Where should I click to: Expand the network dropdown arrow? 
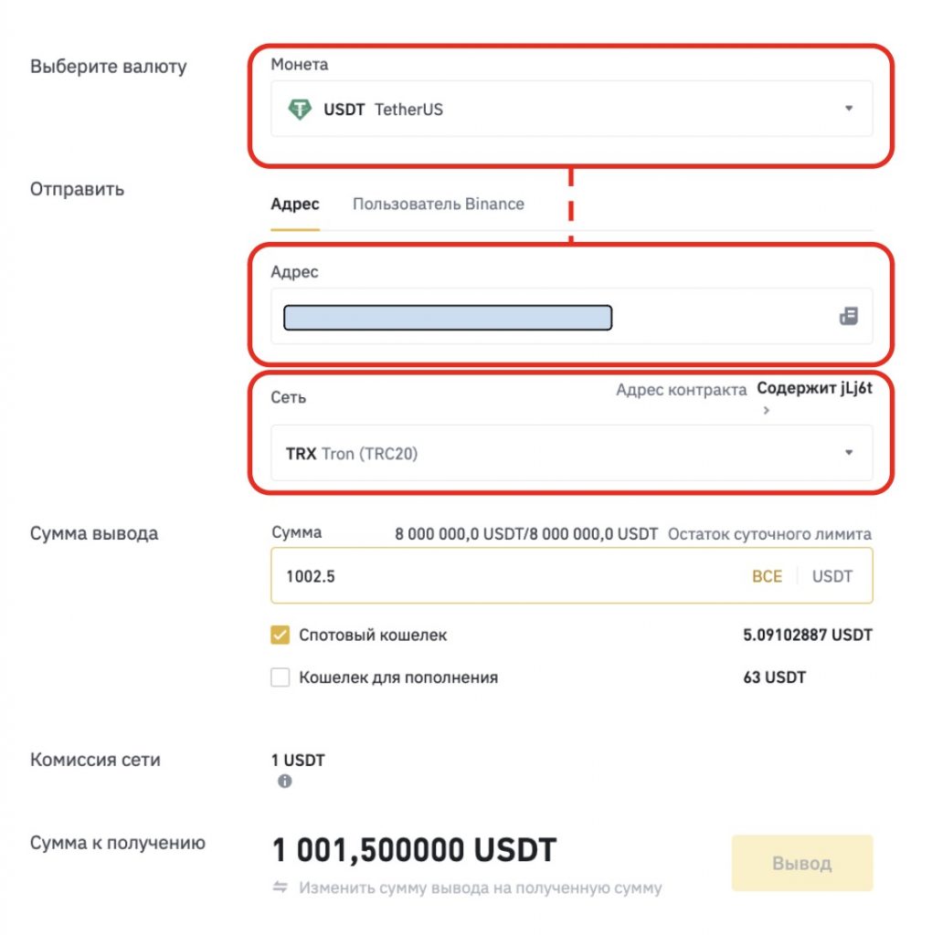[848, 453]
